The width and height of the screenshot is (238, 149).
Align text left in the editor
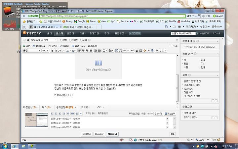click(79, 51)
